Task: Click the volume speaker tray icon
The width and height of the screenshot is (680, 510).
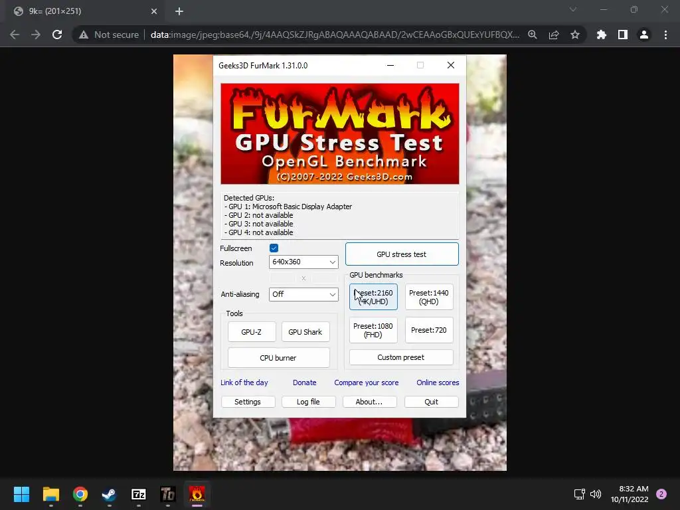Action: tap(596, 494)
